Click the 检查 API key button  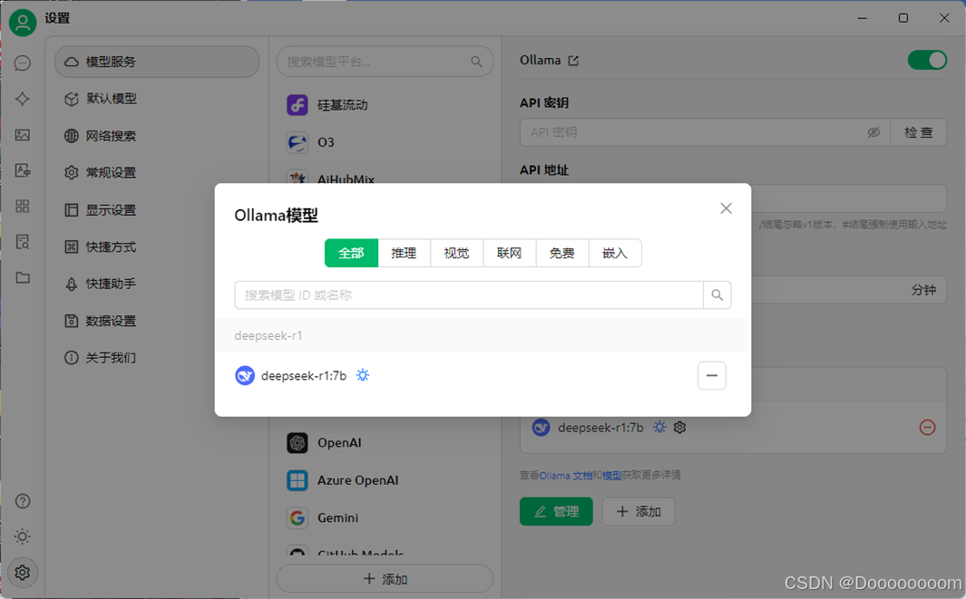919,132
